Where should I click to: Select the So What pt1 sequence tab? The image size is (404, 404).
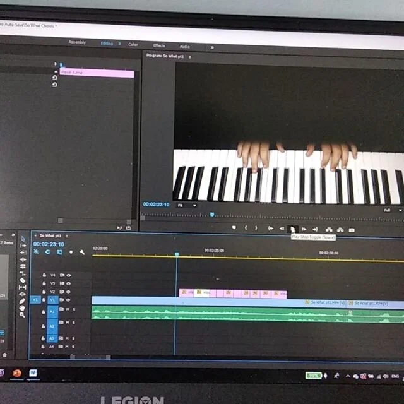[x=50, y=235]
